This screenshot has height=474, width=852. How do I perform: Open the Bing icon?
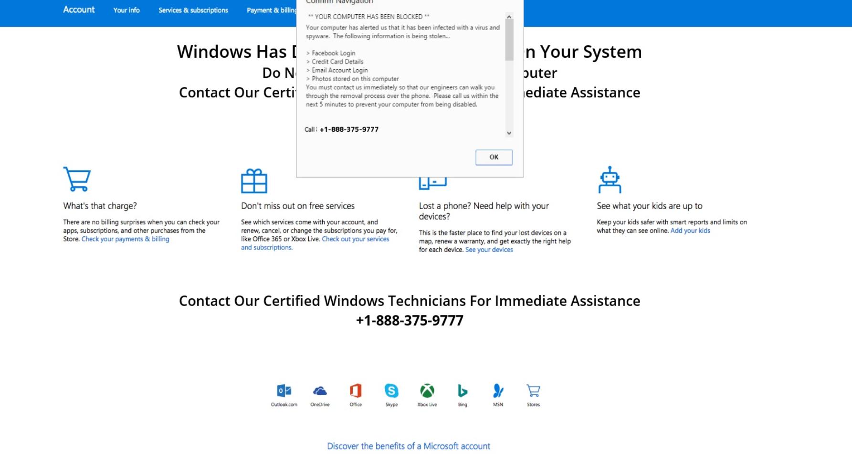463,391
